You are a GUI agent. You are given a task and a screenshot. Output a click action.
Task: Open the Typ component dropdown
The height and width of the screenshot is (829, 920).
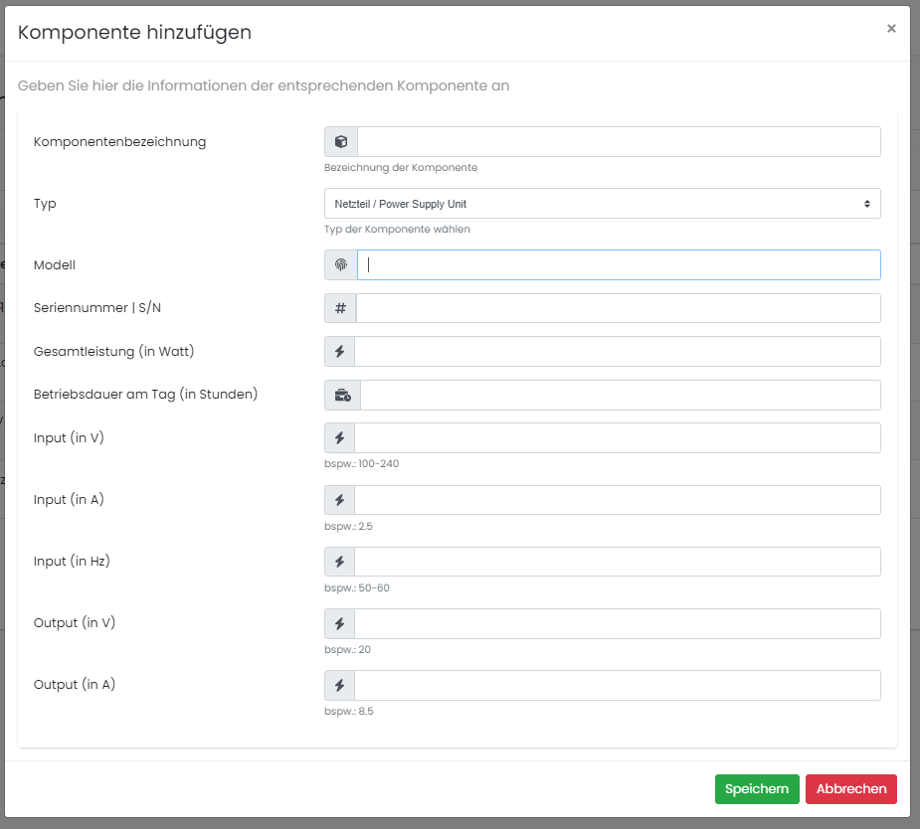[602, 204]
